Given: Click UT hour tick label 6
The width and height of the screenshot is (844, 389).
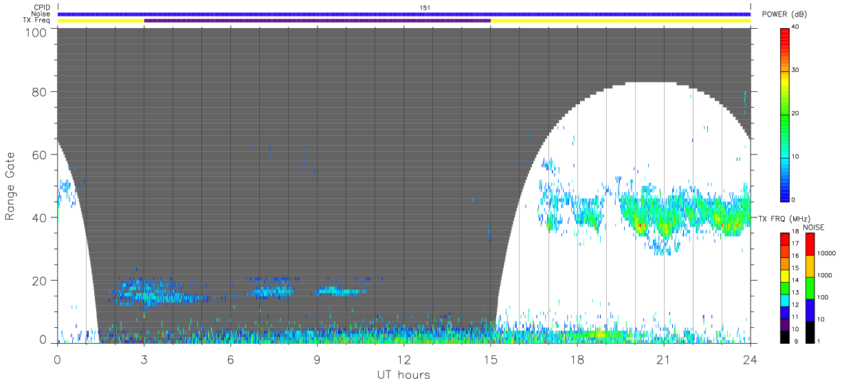Looking at the screenshot, I should tap(231, 359).
